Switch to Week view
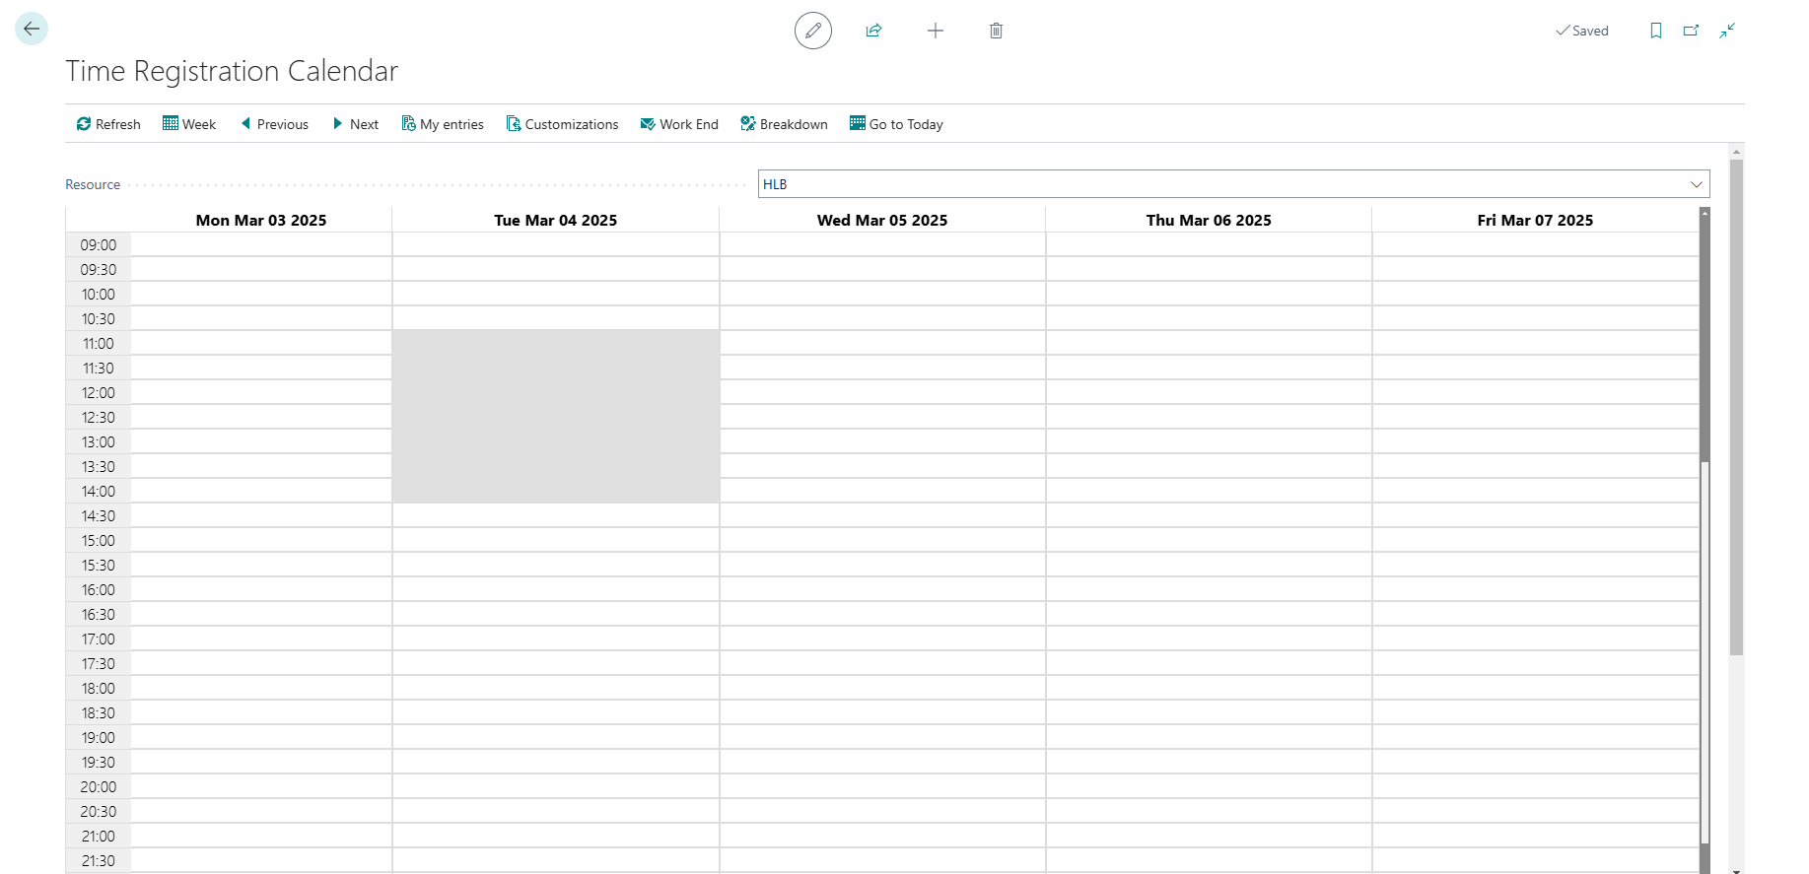 (189, 124)
